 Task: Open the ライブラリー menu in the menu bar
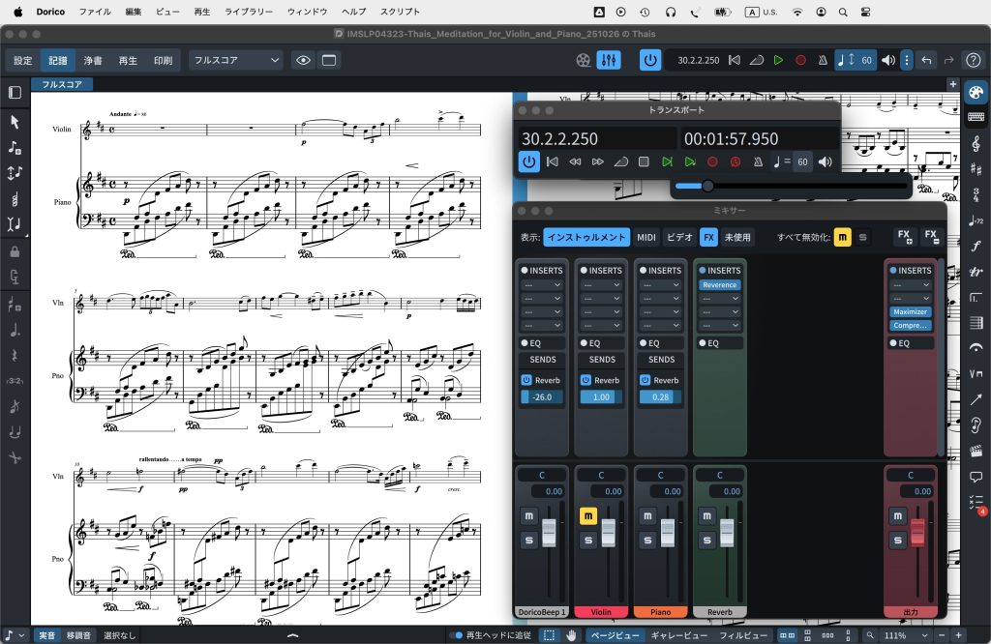click(x=249, y=12)
